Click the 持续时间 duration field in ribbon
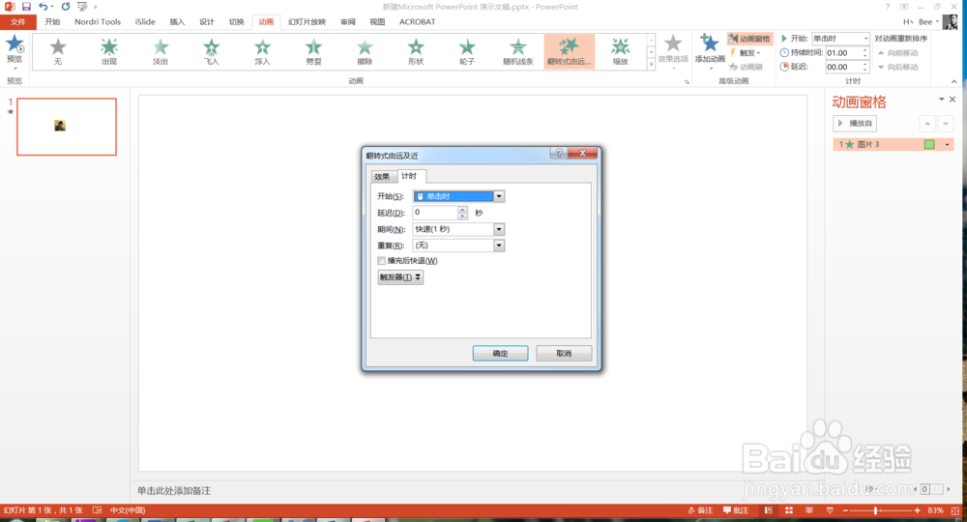Image resolution: width=967 pixels, height=522 pixels. point(844,53)
